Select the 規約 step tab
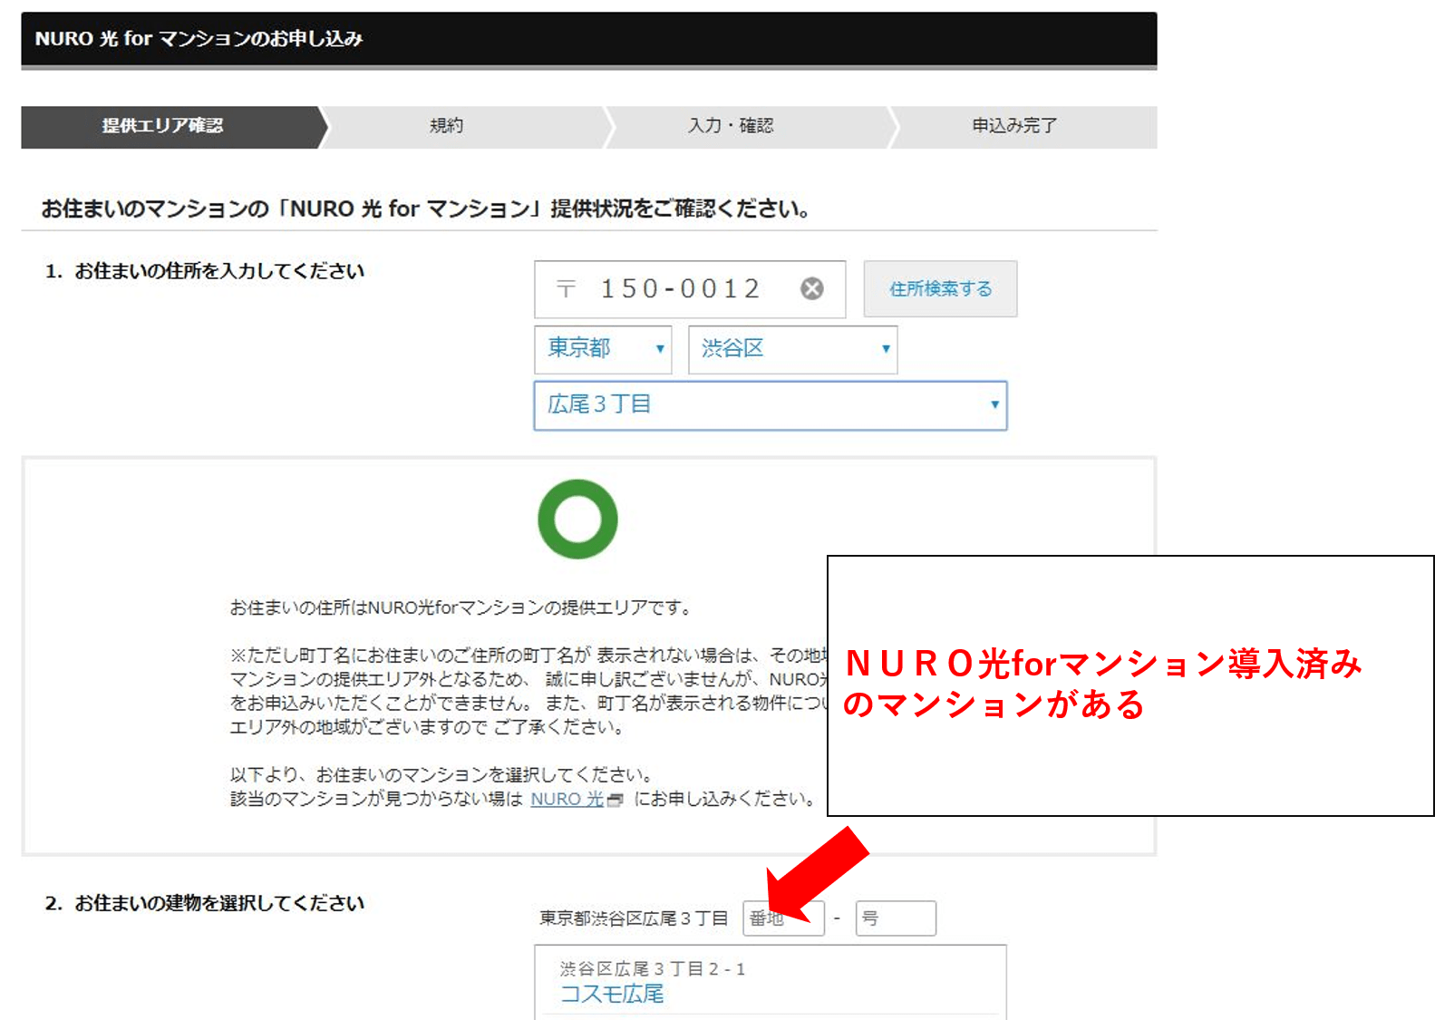 (446, 126)
